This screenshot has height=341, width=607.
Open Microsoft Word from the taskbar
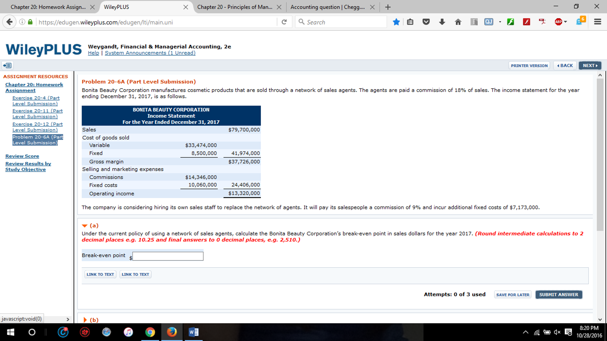pyautogui.click(x=194, y=332)
